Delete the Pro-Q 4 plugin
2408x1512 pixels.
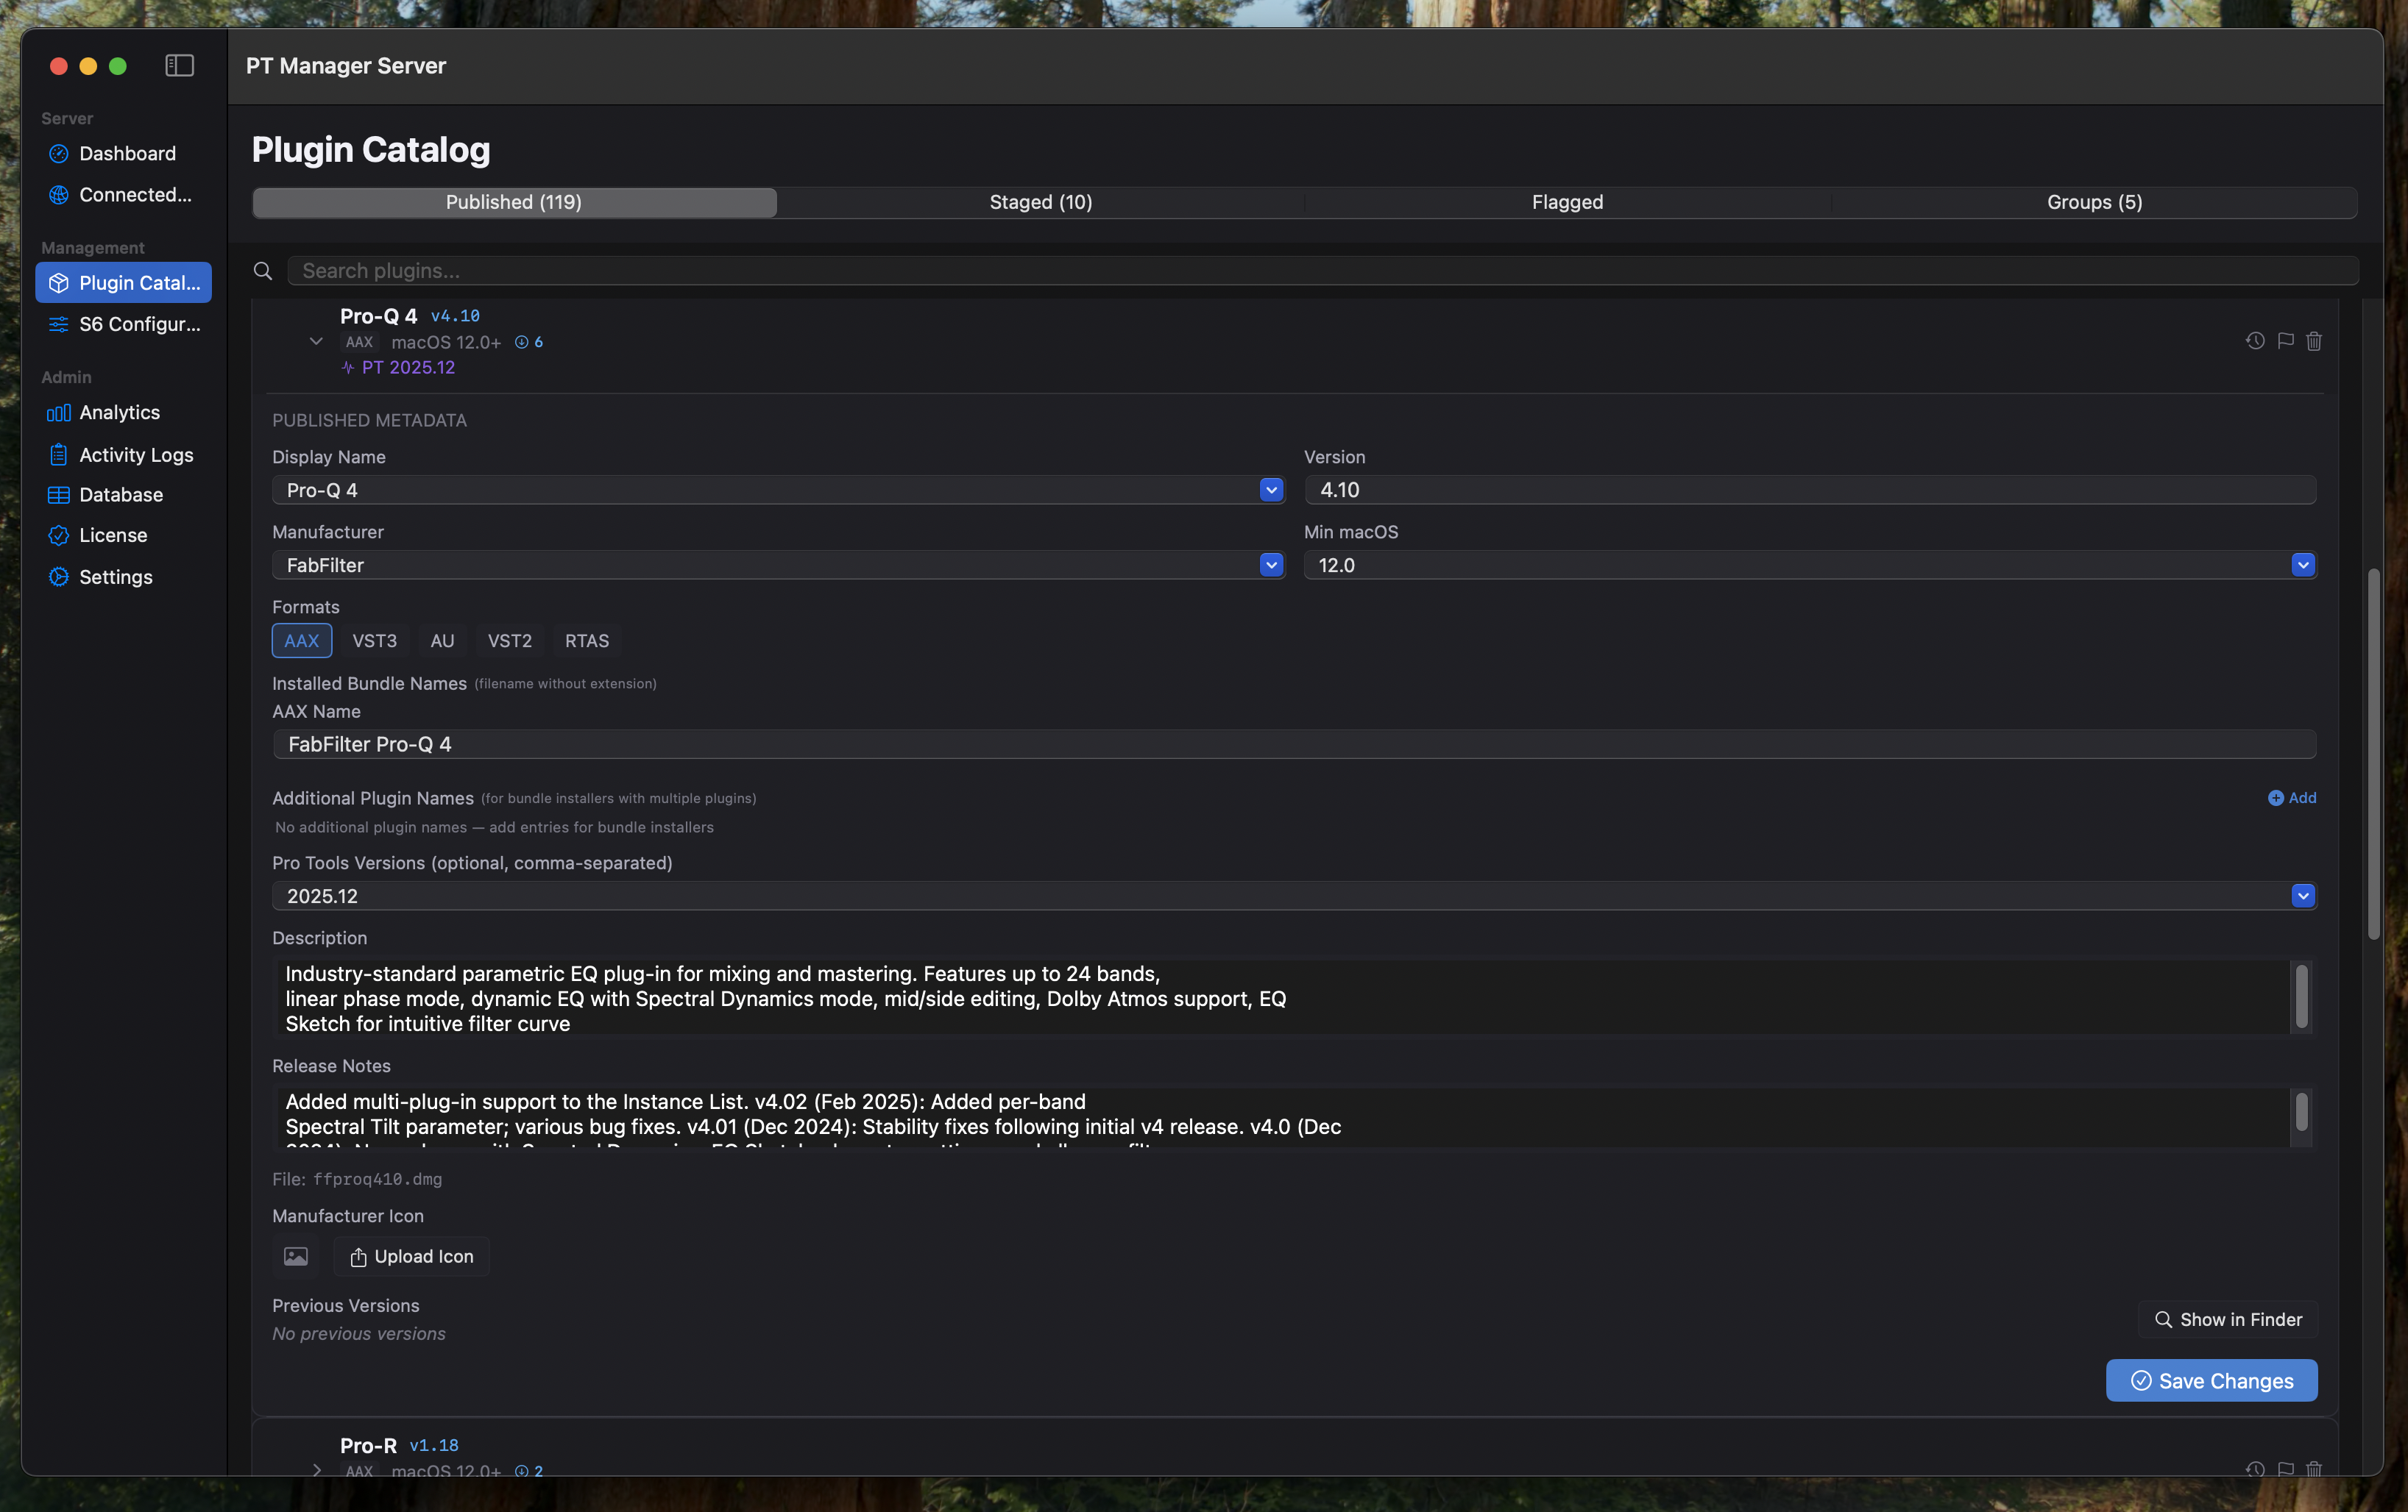2314,340
